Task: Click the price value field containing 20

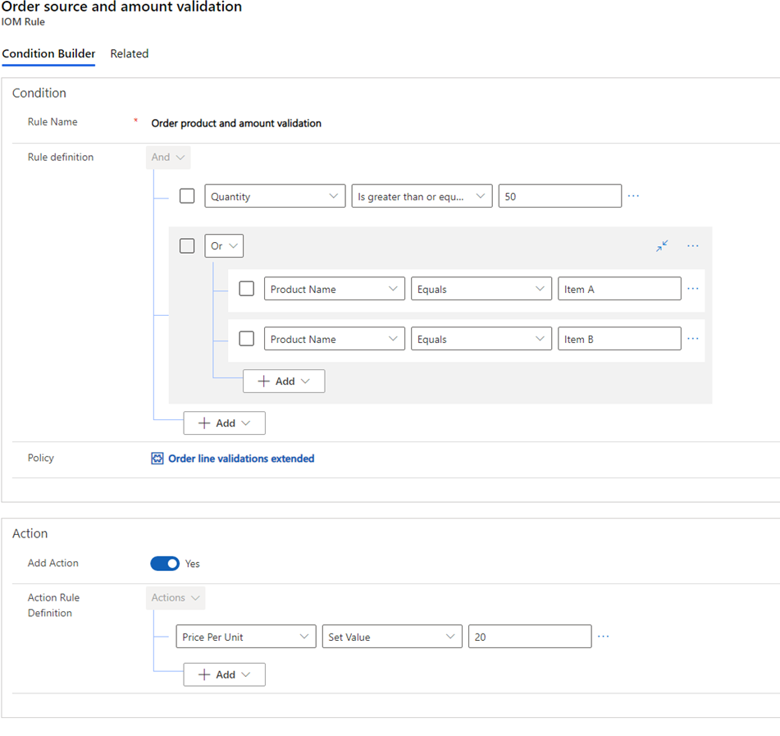Action: click(530, 637)
